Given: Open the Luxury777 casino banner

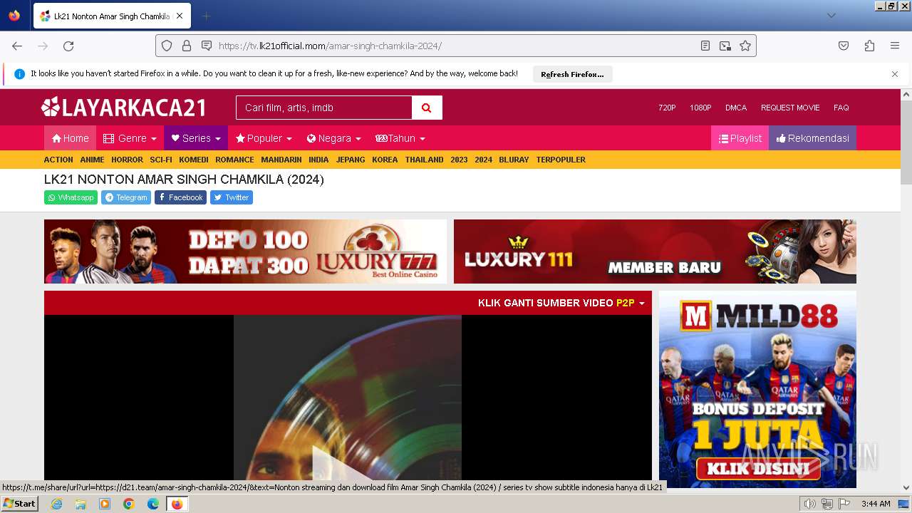Looking at the screenshot, I should 245,252.
